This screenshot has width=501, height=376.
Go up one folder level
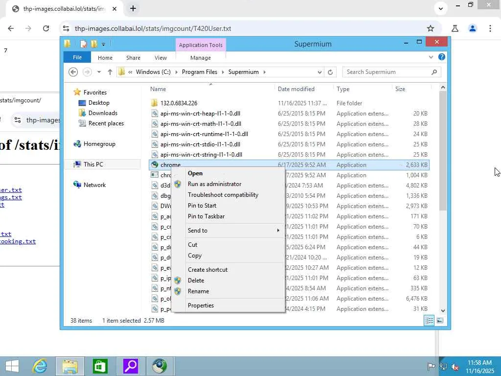pos(110,72)
